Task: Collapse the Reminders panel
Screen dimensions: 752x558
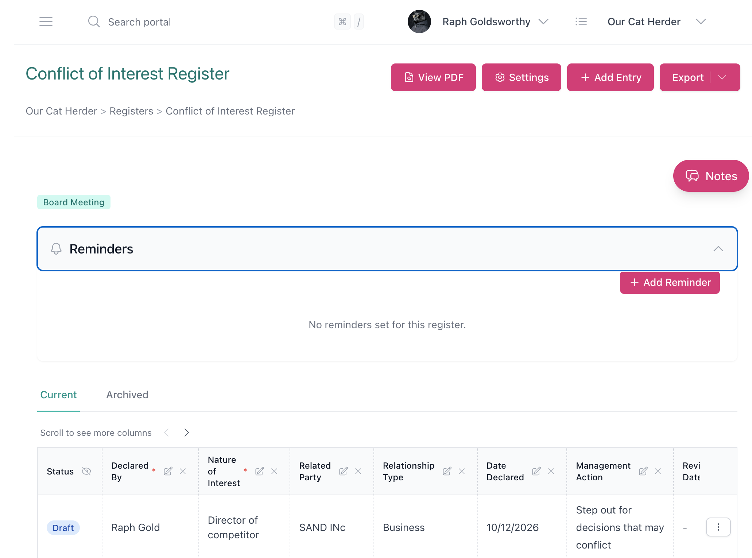Action: point(718,249)
